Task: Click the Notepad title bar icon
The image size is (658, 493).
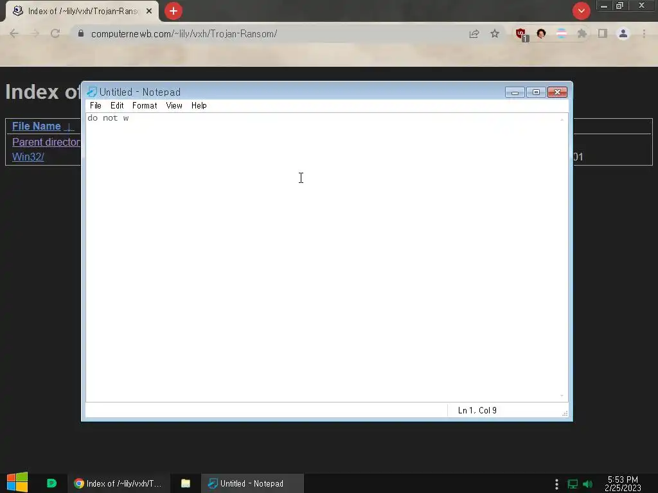Action: [x=91, y=92]
